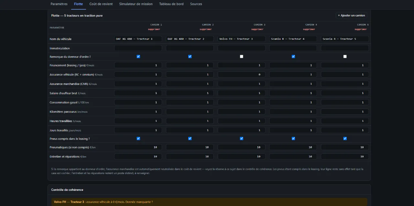Screen dimensions: 414x206
Task: Click Kilomètres parcourus field for Camion 4
Action: click(293, 112)
